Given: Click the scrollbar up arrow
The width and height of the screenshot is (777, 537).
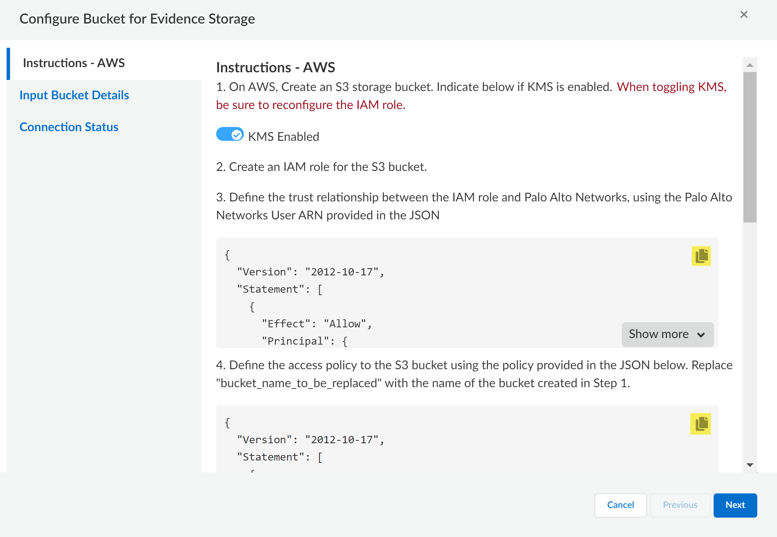Looking at the screenshot, I should point(750,65).
